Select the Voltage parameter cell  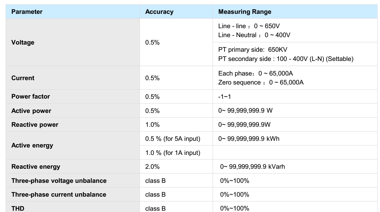23,43
